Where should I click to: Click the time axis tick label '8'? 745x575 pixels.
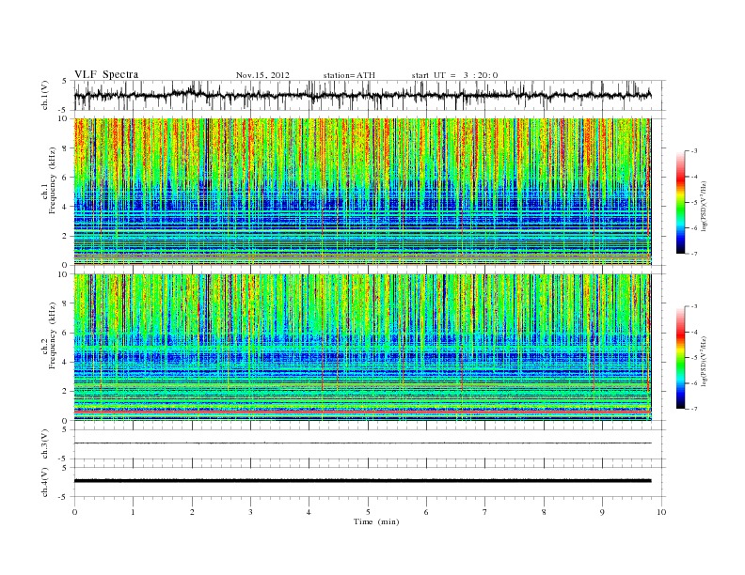(544, 512)
